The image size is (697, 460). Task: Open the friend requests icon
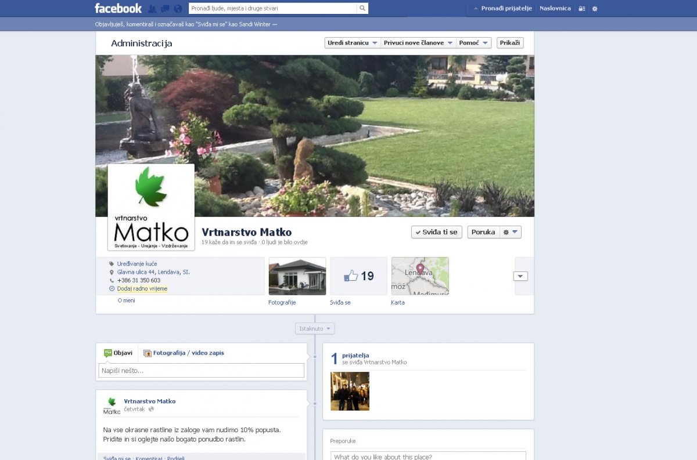pyautogui.click(x=152, y=9)
